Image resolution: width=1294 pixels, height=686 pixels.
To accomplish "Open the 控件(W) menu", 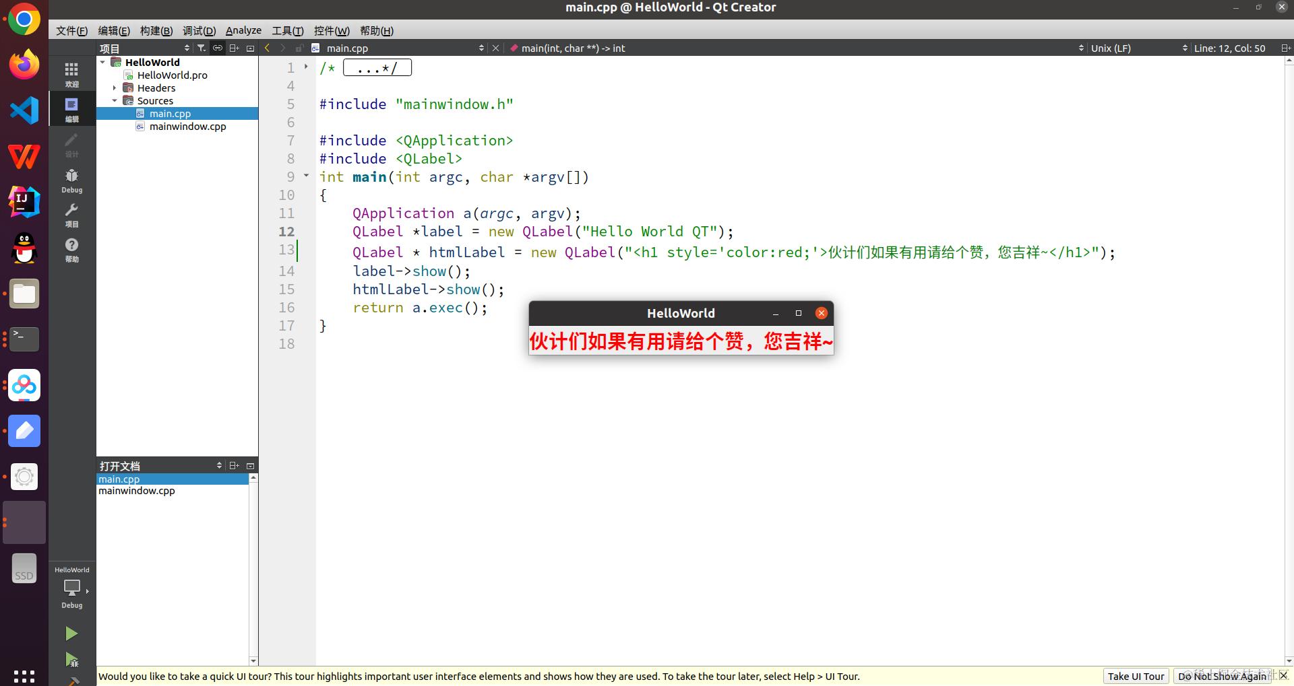I will click(332, 30).
